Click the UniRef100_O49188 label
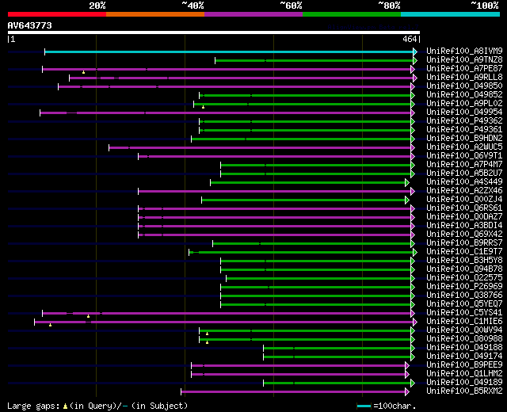Screen dimensions: 507x412 (464, 348)
